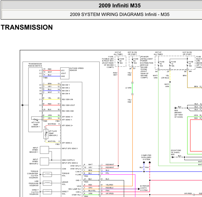
Task: Select the "INPUT SPD SENS 2" terminal label
Action: 70,163
